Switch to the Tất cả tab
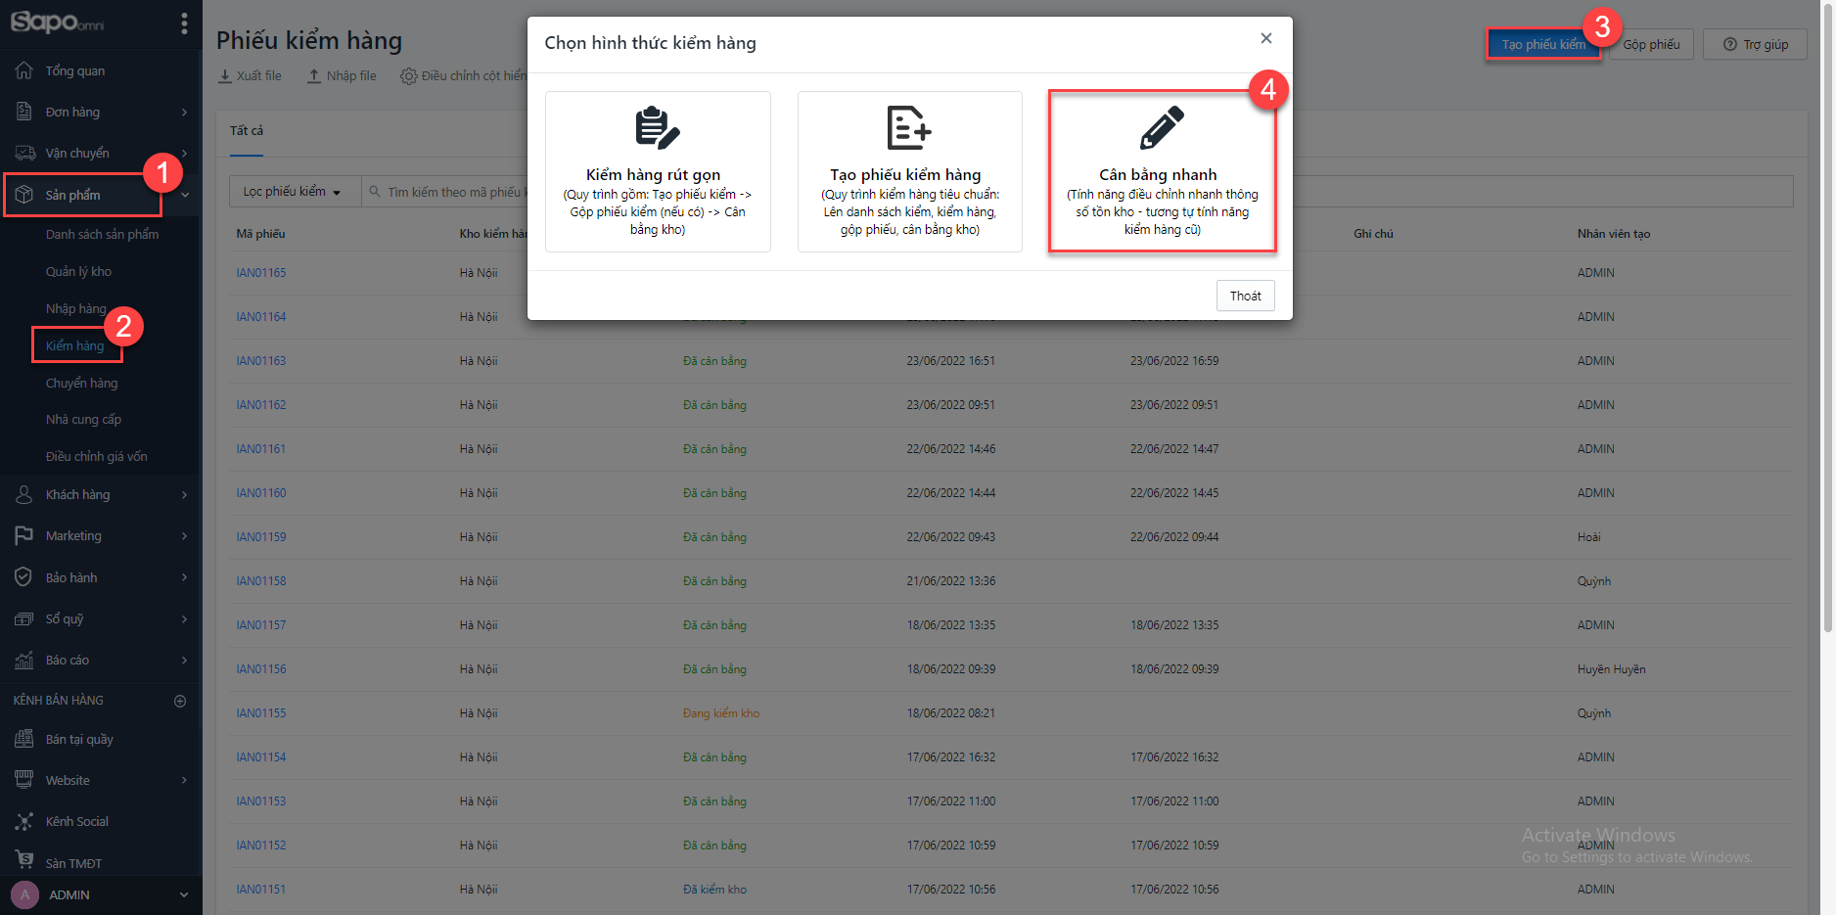The image size is (1836, 915). [247, 131]
